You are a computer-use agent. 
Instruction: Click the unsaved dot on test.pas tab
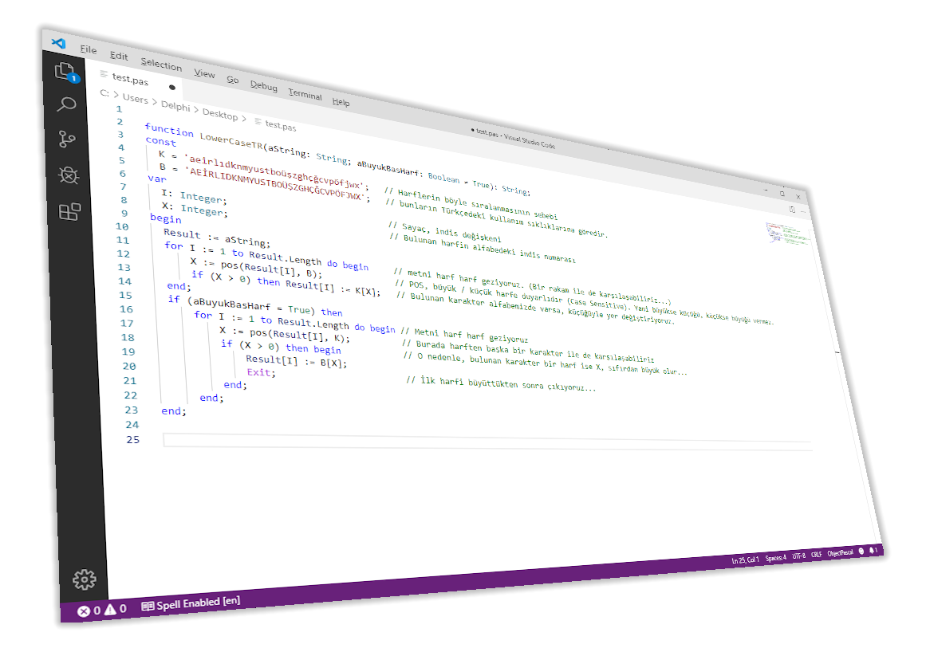171,88
